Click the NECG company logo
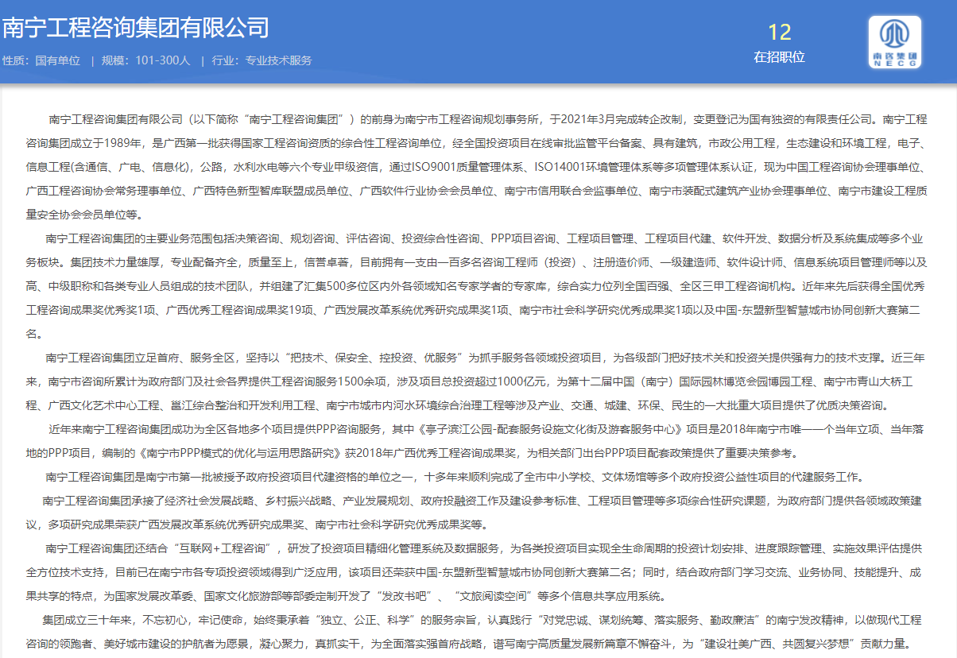957x658 pixels. pyautogui.click(x=895, y=41)
